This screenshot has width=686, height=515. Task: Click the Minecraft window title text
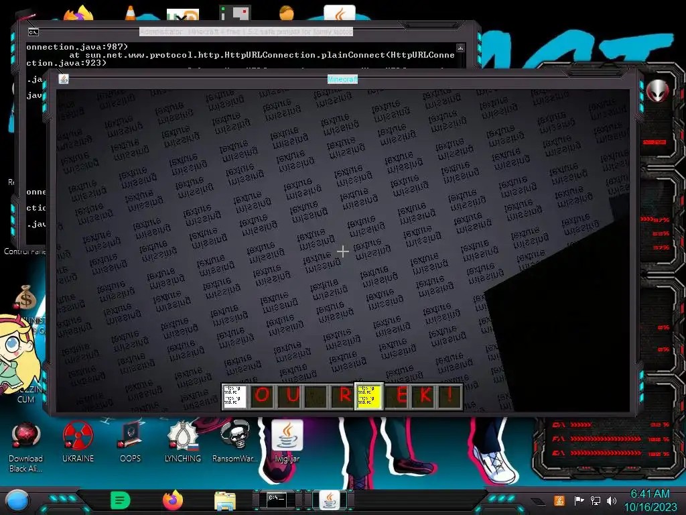tap(342, 79)
